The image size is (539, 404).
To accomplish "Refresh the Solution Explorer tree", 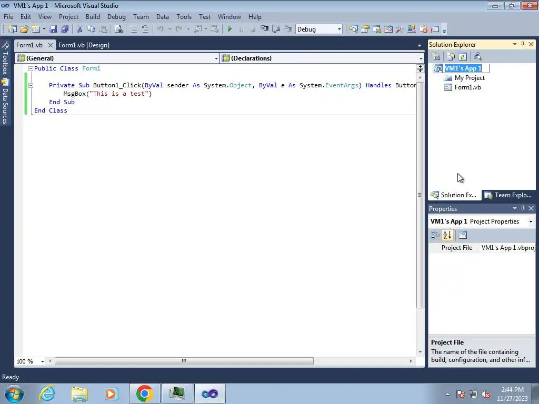I will coord(463,56).
